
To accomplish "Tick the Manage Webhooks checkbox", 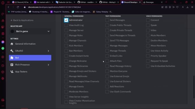I will [66, 76].
